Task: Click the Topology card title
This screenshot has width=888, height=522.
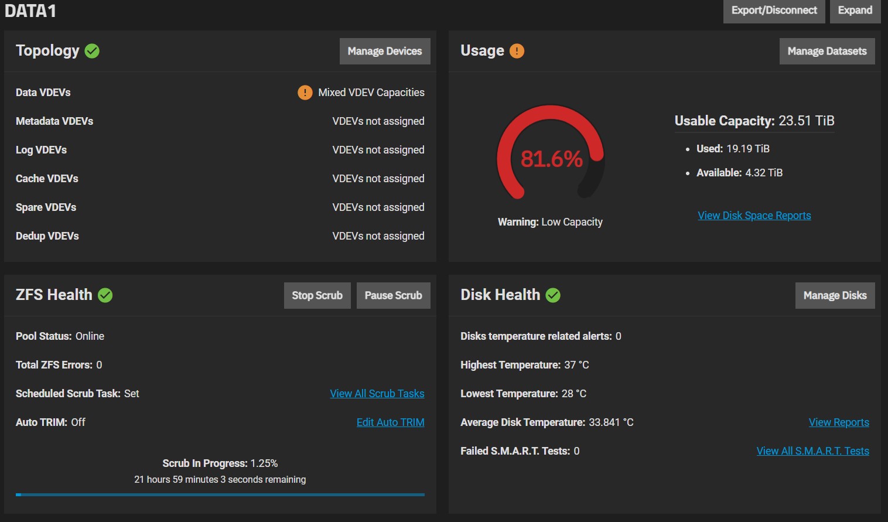Action: (47, 51)
